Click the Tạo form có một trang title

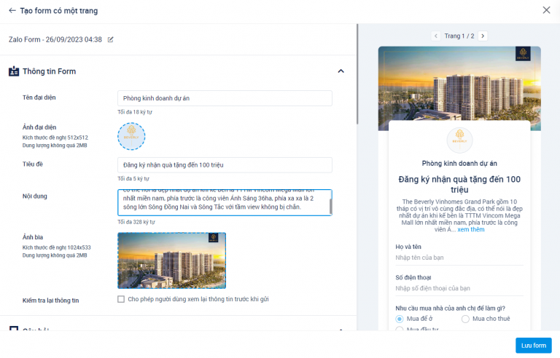(59, 11)
